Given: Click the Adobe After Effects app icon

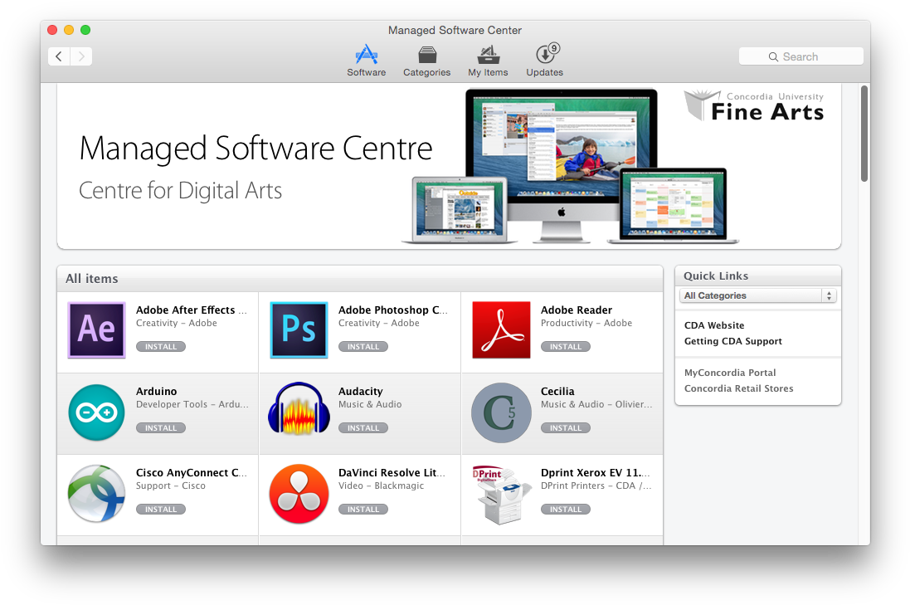Looking at the screenshot, I should [x=96, y=330].
